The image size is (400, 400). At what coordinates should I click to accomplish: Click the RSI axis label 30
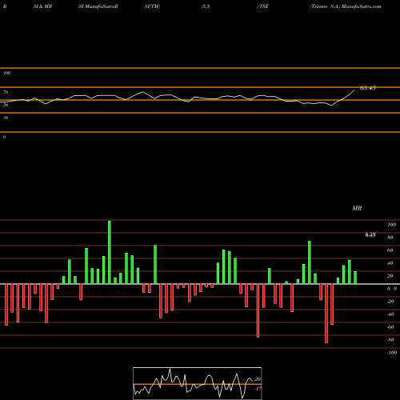[6, 118]
